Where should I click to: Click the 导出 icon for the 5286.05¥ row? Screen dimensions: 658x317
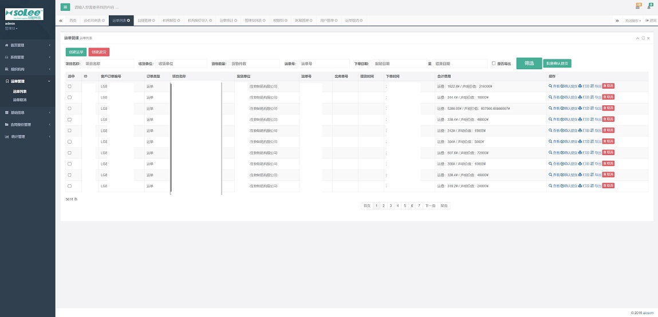(x=592, y=108)
